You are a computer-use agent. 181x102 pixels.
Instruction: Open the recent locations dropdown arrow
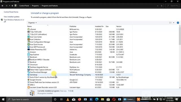[x=9, y=6]
